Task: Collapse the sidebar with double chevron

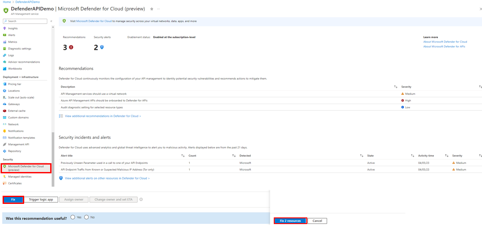Action: [x=51, y=21]
